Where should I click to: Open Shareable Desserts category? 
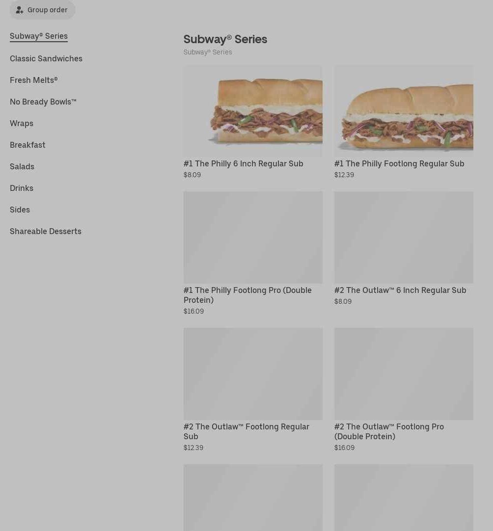pos(45,231)
